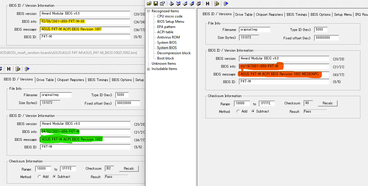Click BIOS info field showing 03/19/2001-i850-P4T-M
The image size is (368, 186).
pyautogui.click(x=284, y=66)
